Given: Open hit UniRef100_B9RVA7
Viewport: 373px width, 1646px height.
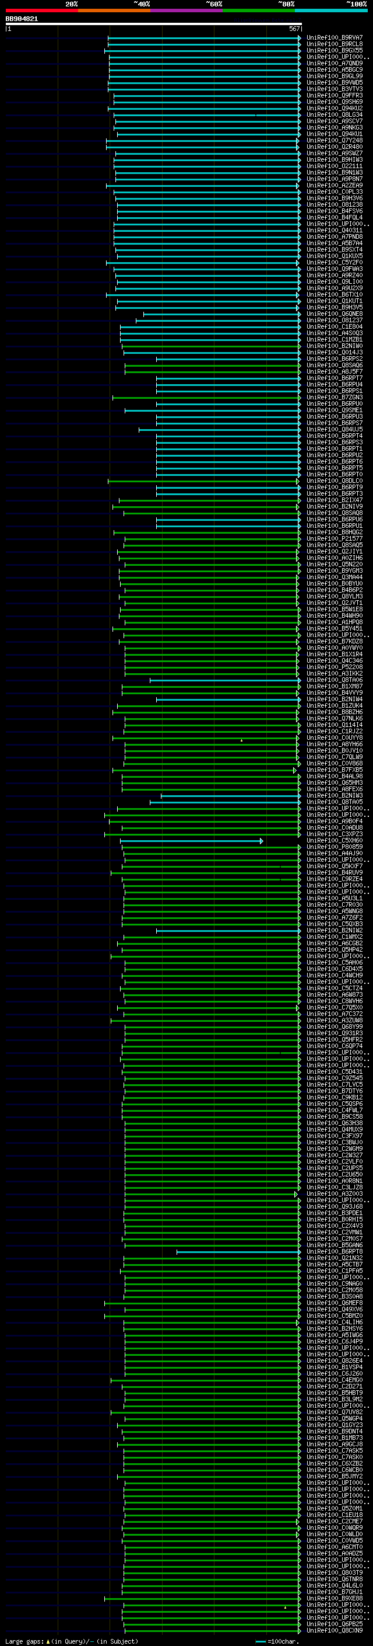Looking at the screenshot, I should tap(335, 38).
